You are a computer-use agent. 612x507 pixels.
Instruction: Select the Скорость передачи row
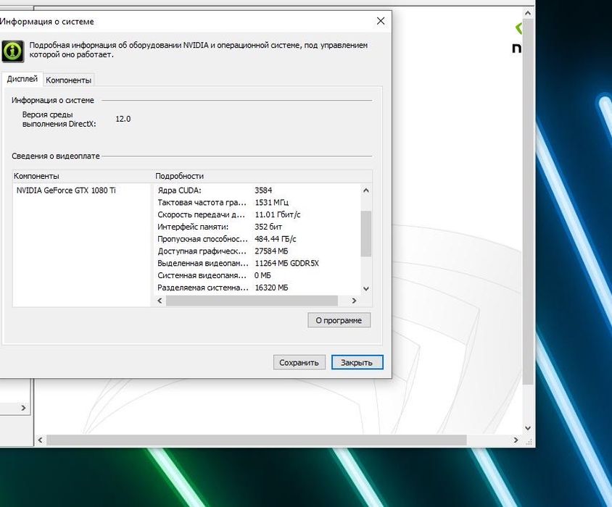point(257,214)
